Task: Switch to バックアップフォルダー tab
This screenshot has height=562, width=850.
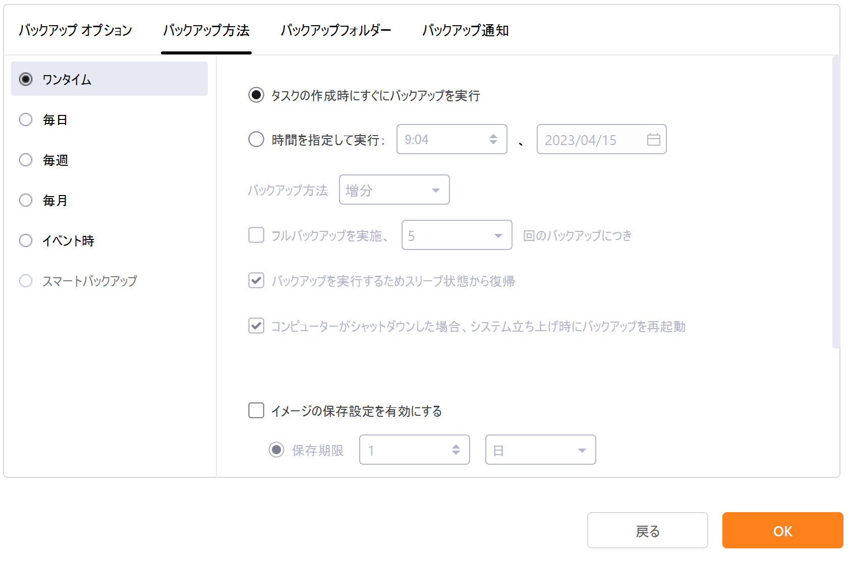Action: (x=336, y=30)
